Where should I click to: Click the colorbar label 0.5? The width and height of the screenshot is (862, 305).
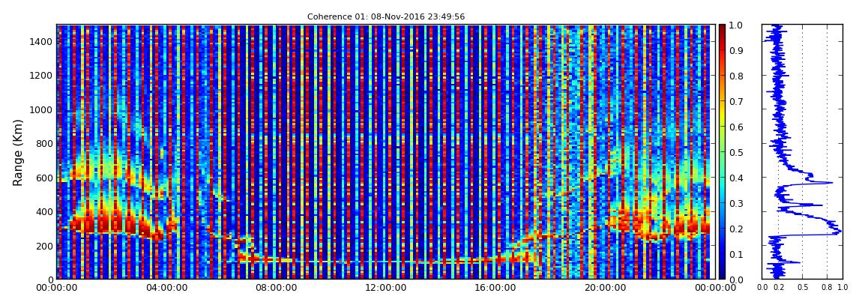(x=735, y=152)
